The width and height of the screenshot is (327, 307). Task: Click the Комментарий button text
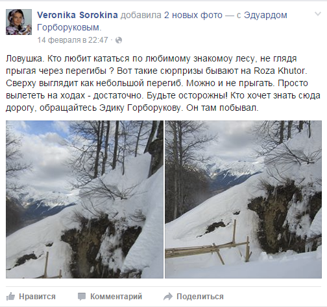pos(116,297)
